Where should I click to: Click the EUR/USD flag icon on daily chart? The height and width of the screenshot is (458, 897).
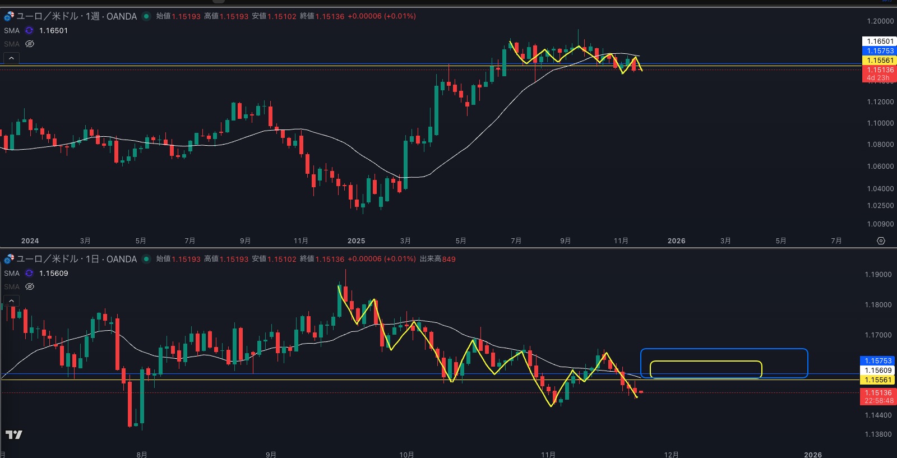[9, 259]
